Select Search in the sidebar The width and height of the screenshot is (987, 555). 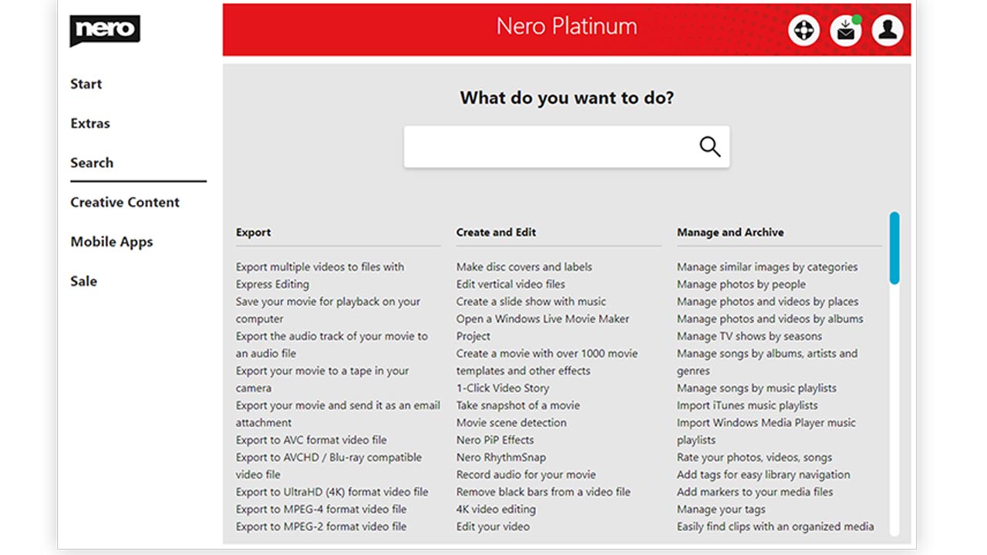coord(92,163)
